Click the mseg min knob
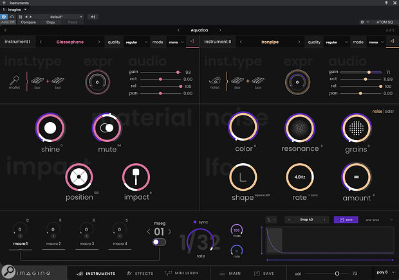The height and width of the screenshot is (280, 399). click(x=237, y=250)
